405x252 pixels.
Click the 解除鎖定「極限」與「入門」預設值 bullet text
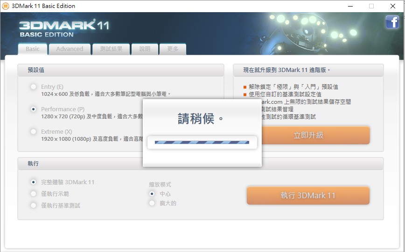point(293,86)
